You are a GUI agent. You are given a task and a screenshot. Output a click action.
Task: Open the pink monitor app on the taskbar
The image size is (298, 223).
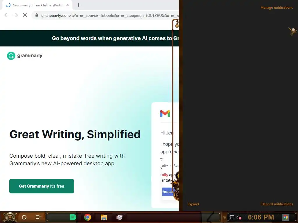click(x=119, y=217)
